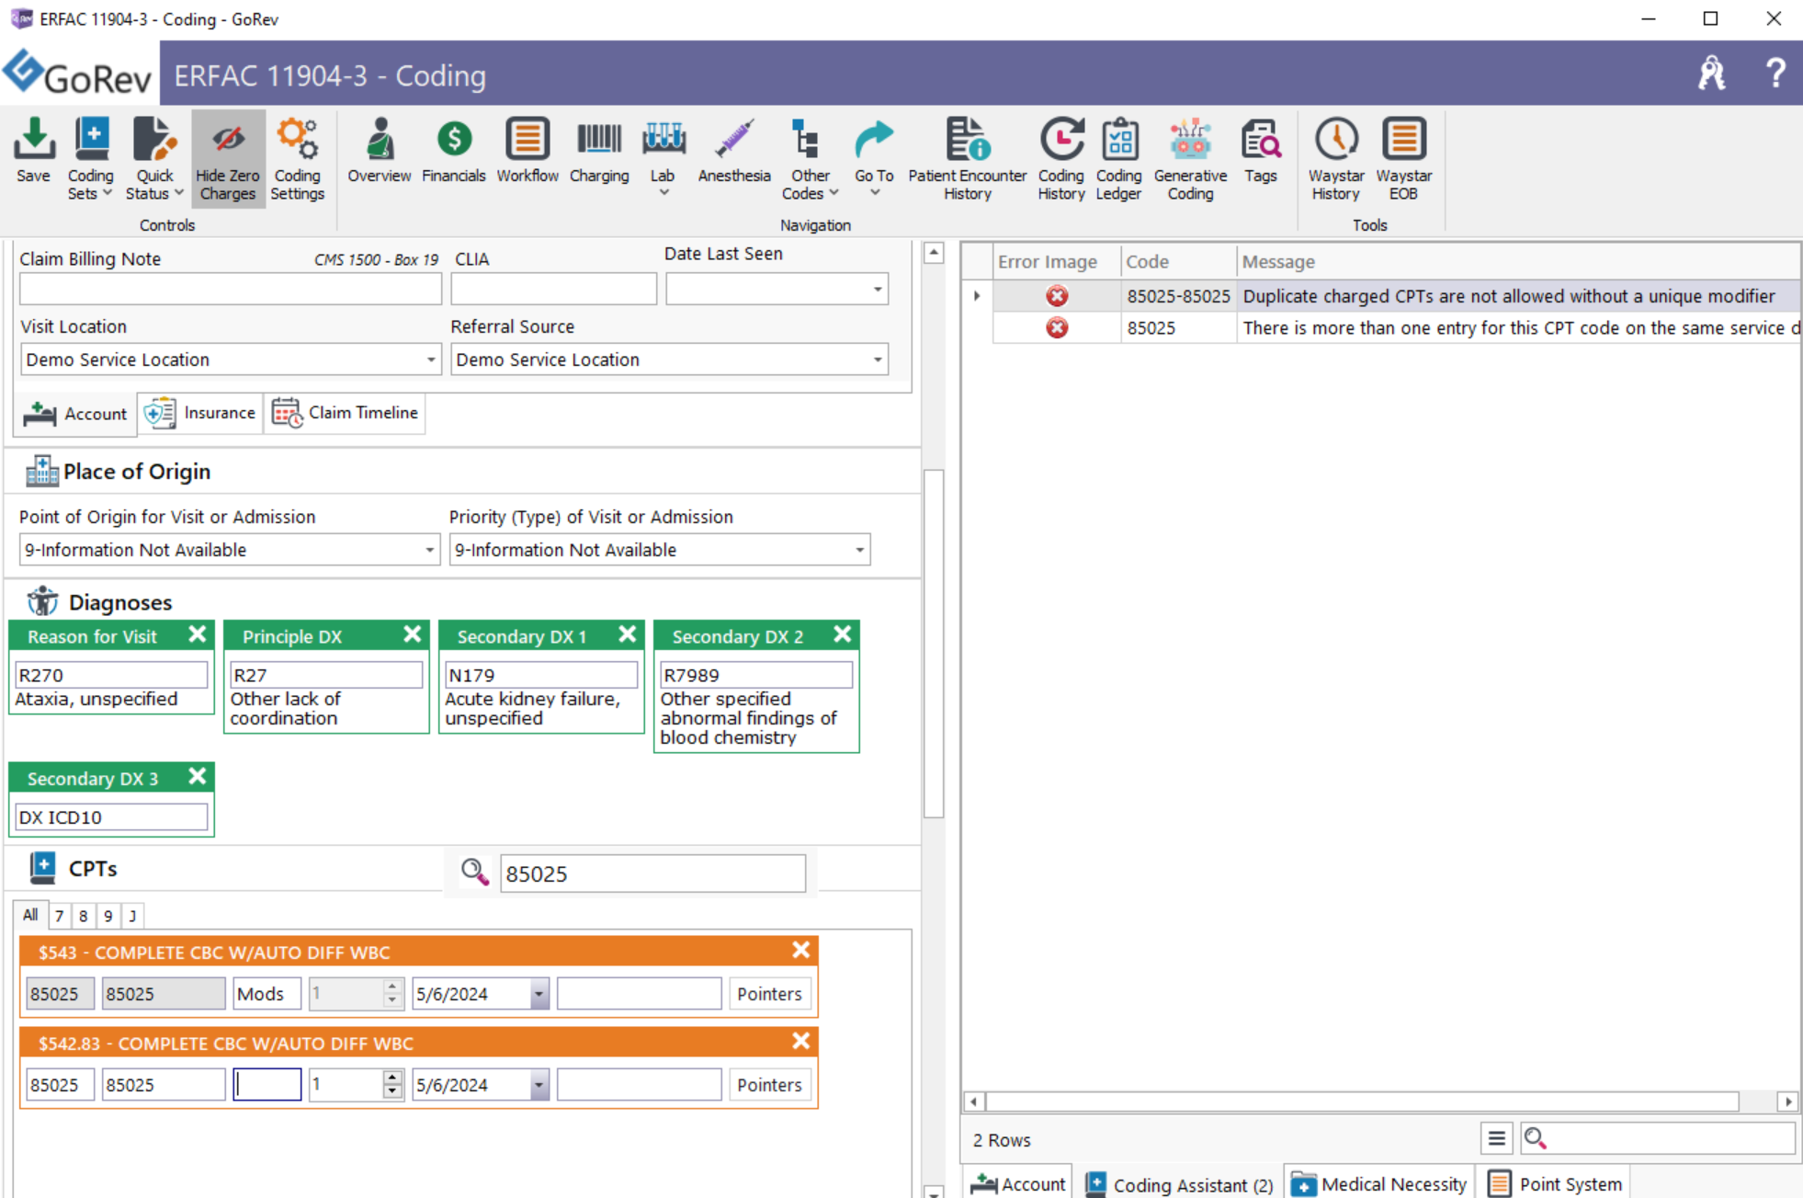Open date dropdown on $543 charge

pyautogui.click(x=539, y=994)
